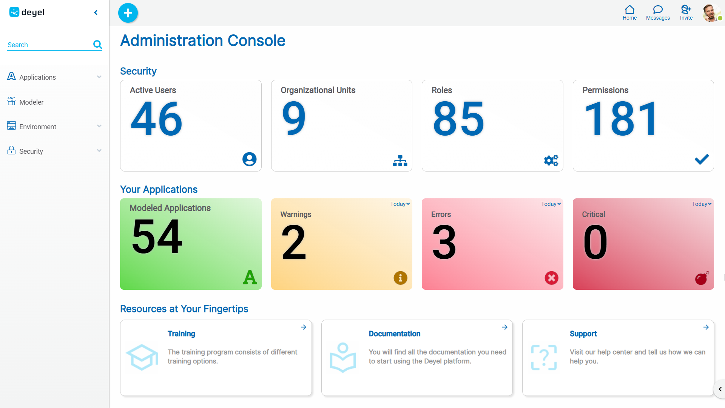Open Modeler from sidebar
Viewport: 725px width, 408px height.
(31, 102)
